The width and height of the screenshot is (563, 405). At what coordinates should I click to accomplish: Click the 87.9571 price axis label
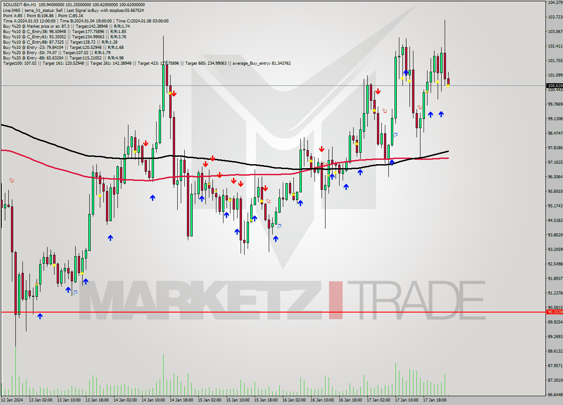555,365
